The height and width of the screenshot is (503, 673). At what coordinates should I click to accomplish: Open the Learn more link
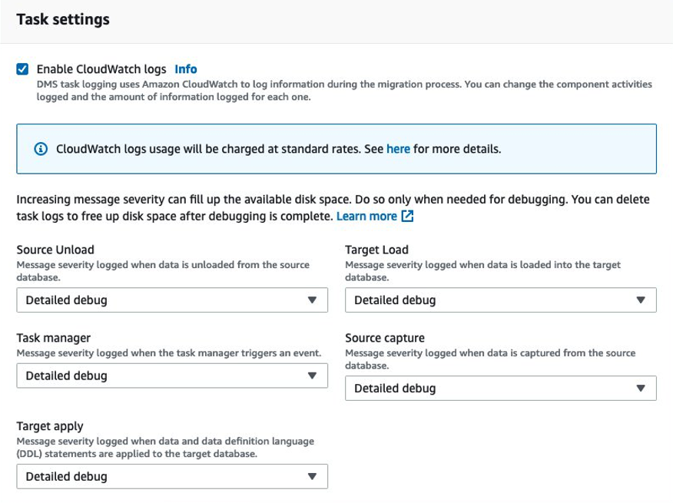[366, 217]
